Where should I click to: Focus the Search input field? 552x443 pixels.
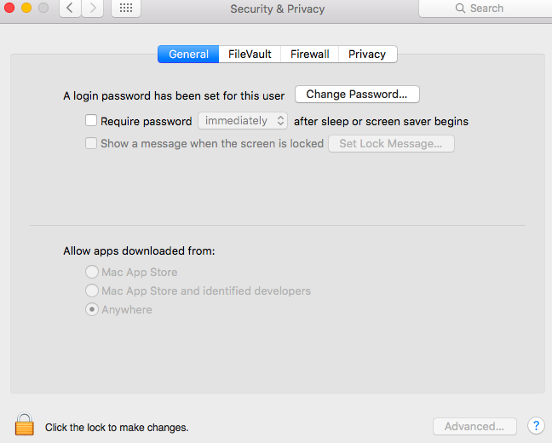click(486, 9)
